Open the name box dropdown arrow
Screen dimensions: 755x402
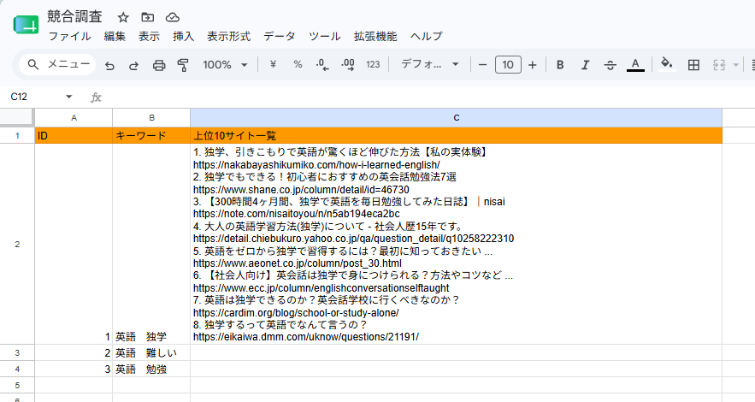coord(69,97)
